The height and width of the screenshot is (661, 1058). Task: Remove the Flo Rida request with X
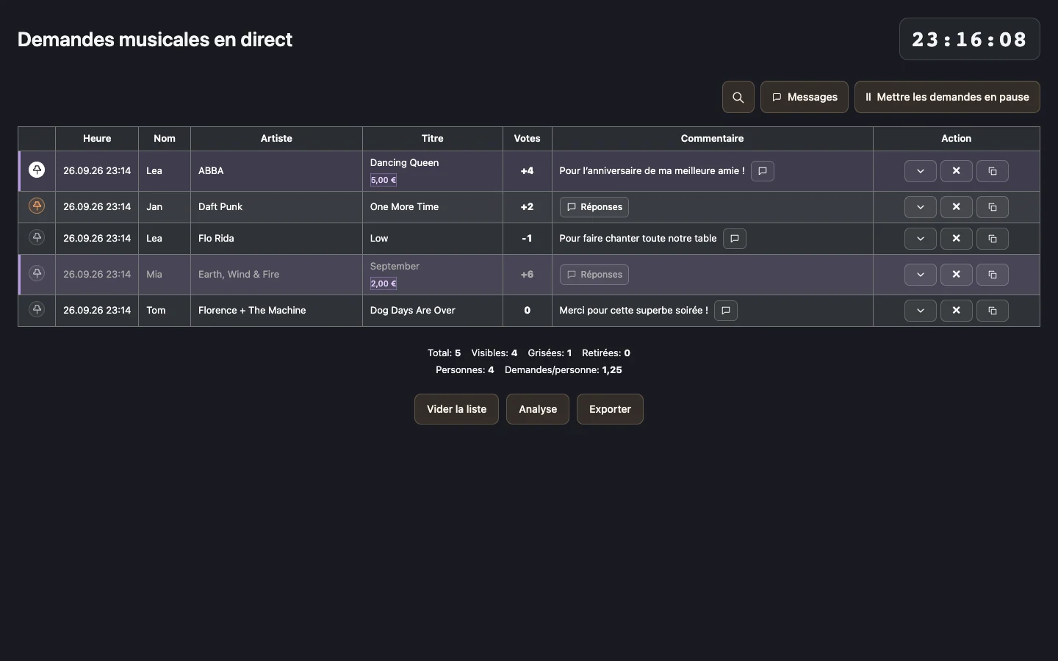click(x=957, y=239)
